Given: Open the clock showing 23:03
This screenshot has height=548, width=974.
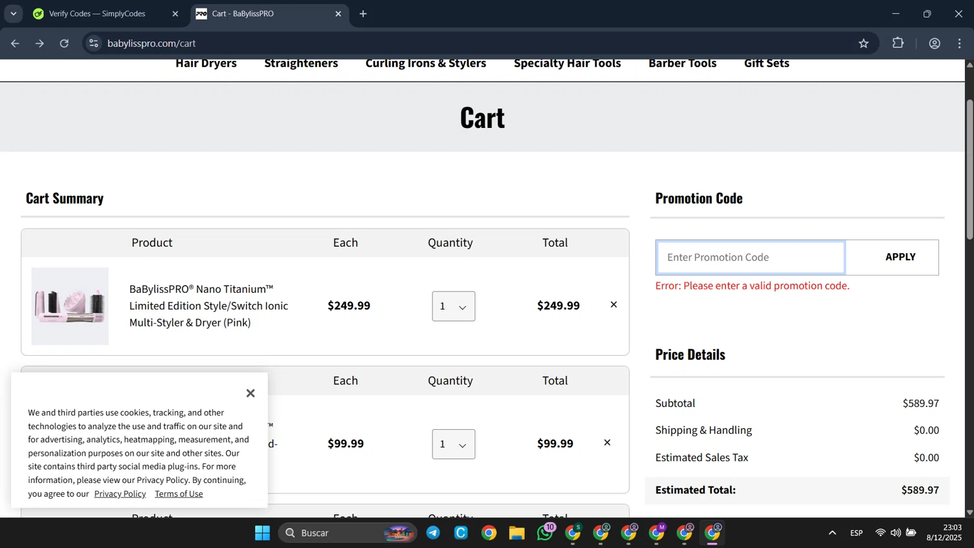Looking at the screenshot, I should click(x=944, y=532).
